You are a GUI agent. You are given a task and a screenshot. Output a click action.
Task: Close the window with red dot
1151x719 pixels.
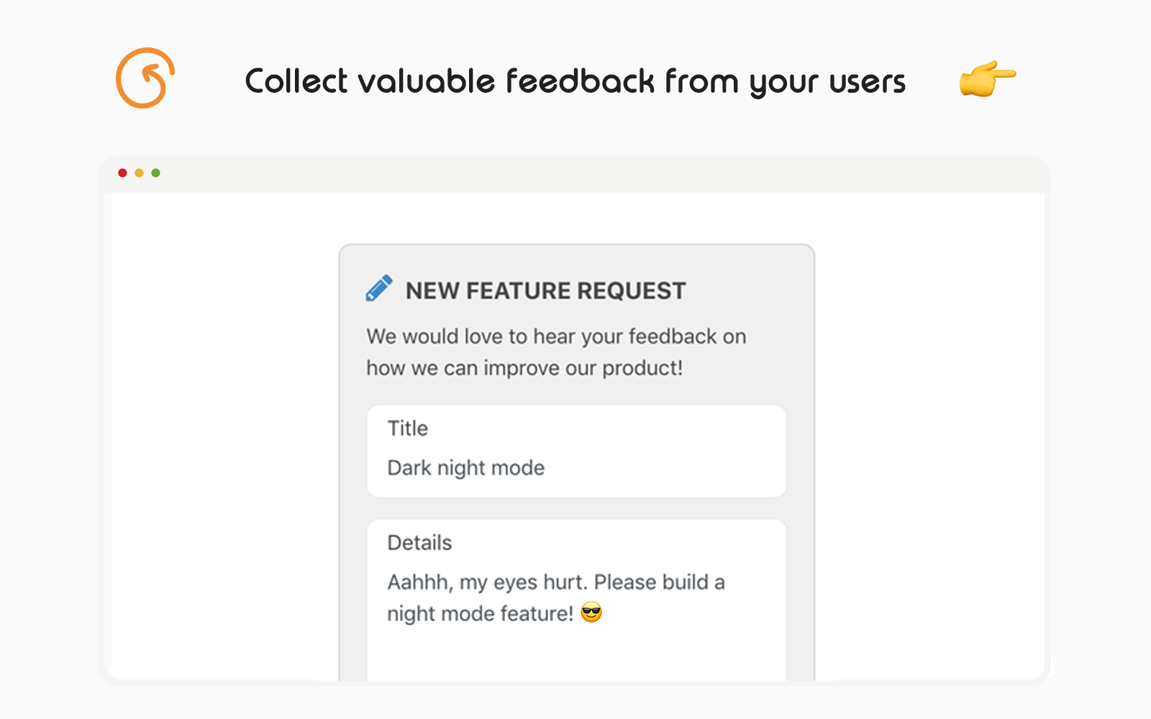point(122,173)
